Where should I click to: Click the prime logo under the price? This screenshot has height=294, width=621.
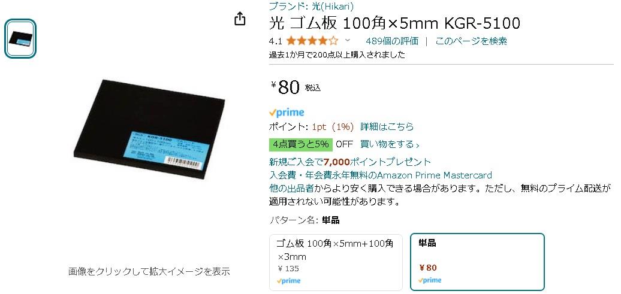pos(287,113)
